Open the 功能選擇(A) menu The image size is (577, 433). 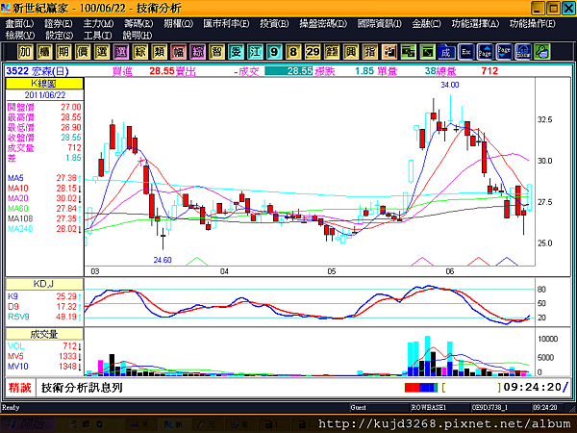pyautogui.click(x=475, y=23)
